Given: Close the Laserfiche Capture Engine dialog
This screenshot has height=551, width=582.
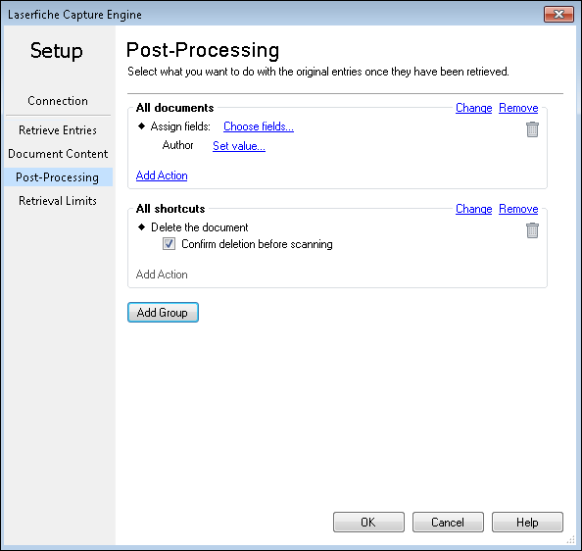Looking at the screenshot, I should (558, 14).
